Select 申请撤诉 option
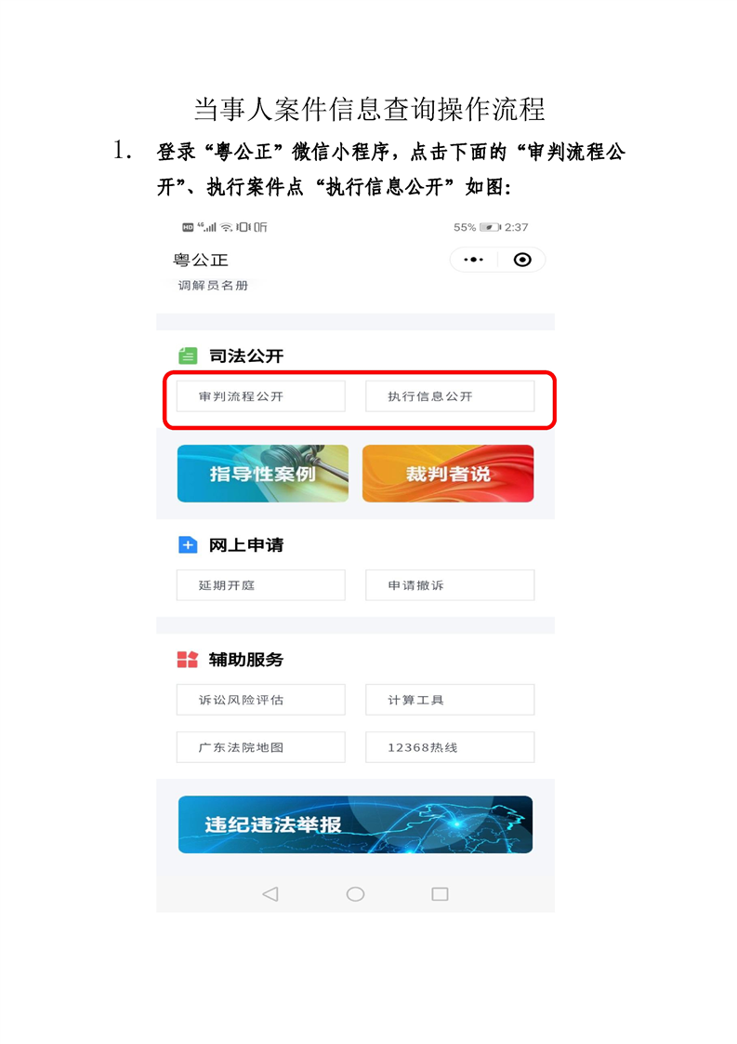The height and width of the screenshot is (1044, 737). click(450, 585)
